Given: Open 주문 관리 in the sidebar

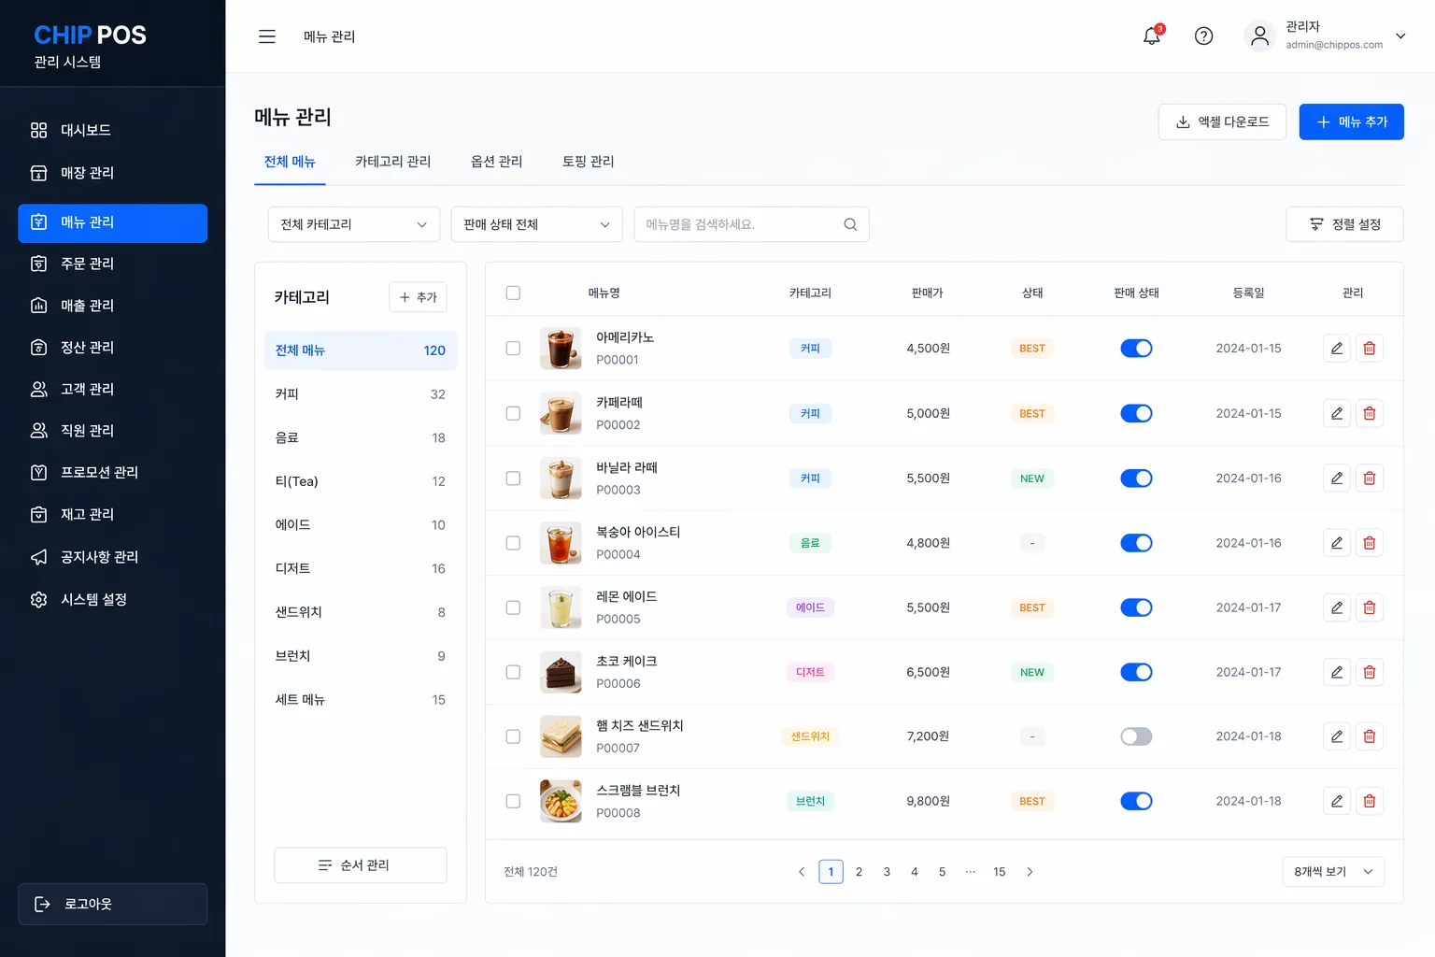Looking at the screenshot, I should click(x=113, y=264).
